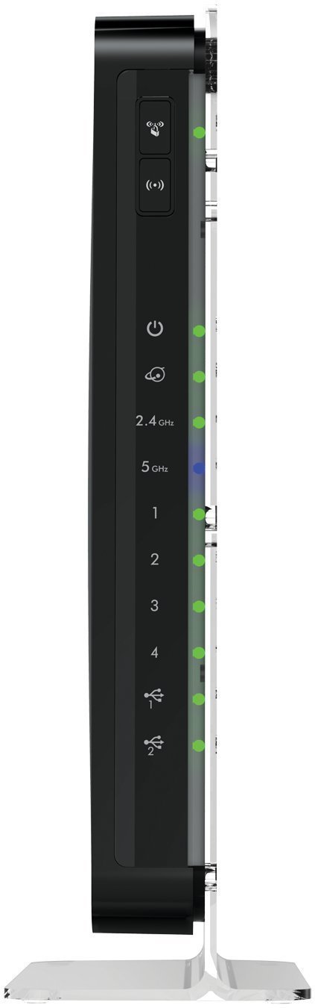
Task: Click the LAN port 1 number
Action: (x=154, y=514)
